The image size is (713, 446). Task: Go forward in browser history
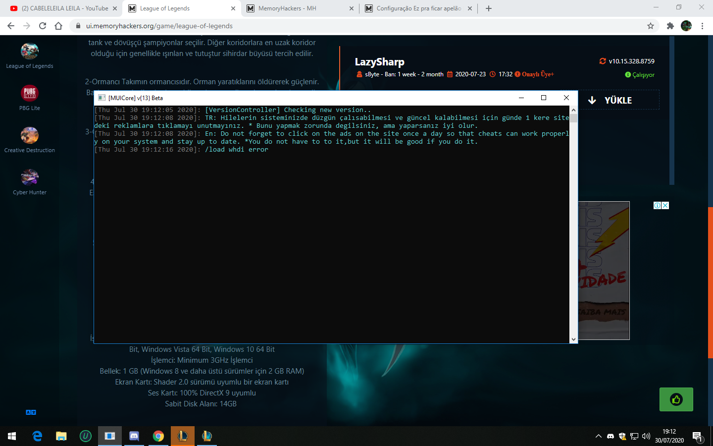coord(27,26)
